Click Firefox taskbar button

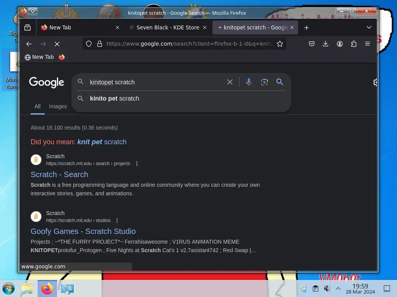pos(47,288)
